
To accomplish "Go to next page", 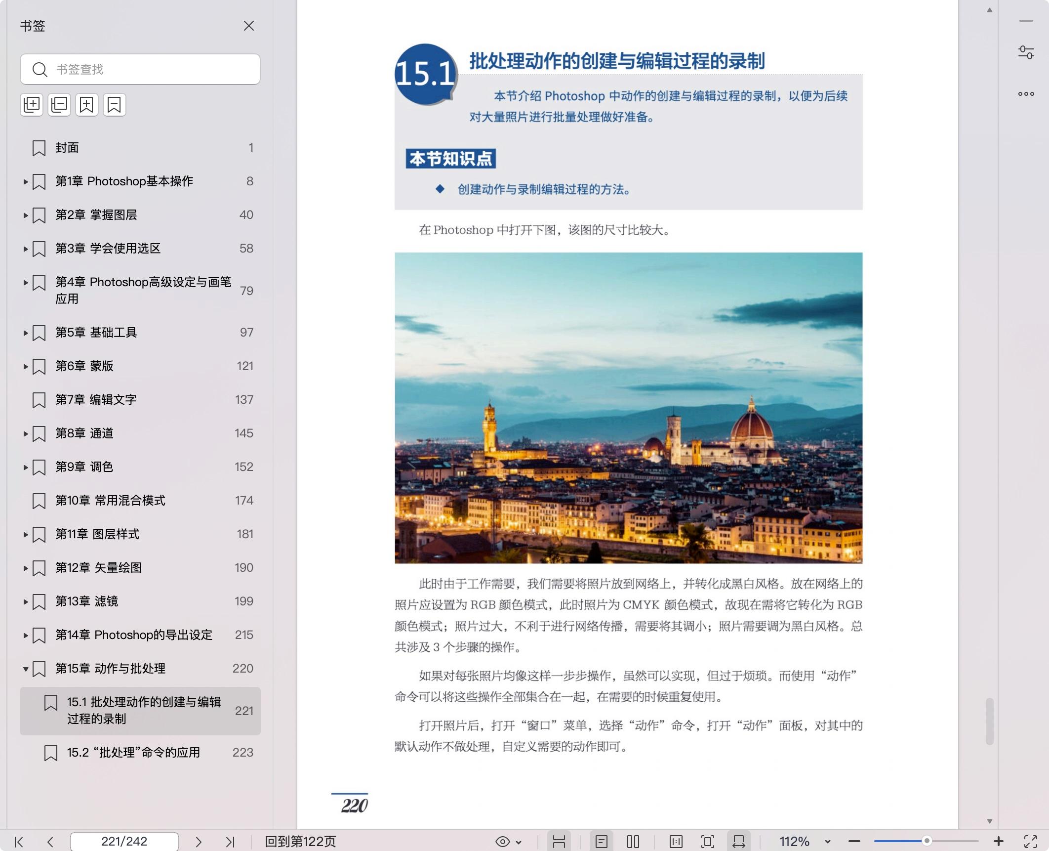I will coord(199,842).
